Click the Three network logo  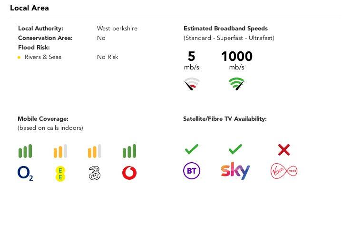pos(94,173)
